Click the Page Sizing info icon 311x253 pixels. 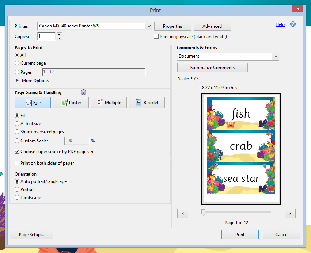click(83, 92)
